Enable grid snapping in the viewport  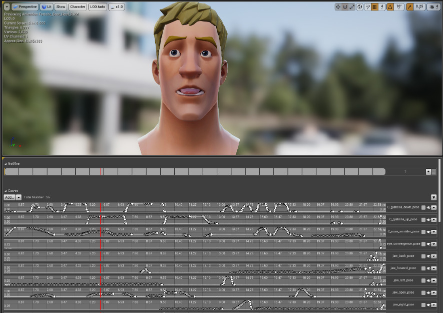pos(373,6)
